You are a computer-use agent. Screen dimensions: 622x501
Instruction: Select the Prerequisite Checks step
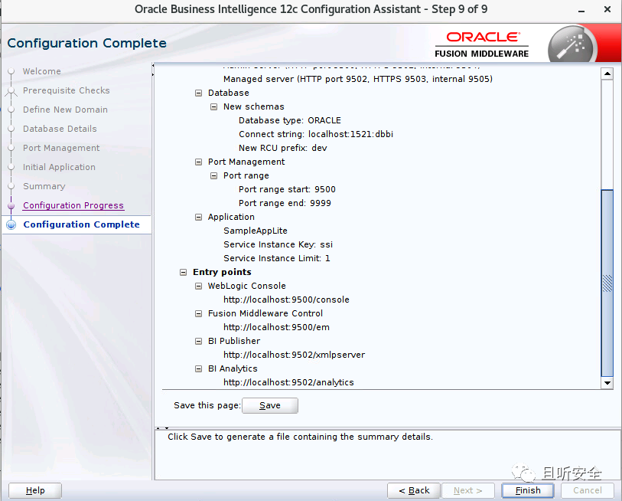coord(67,90)
